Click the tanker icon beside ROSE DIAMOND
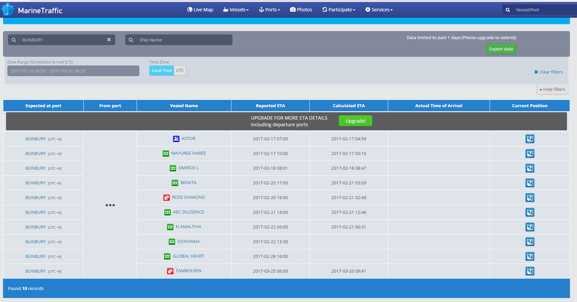The width and height of the screenshot is (577, 302). 166,197
